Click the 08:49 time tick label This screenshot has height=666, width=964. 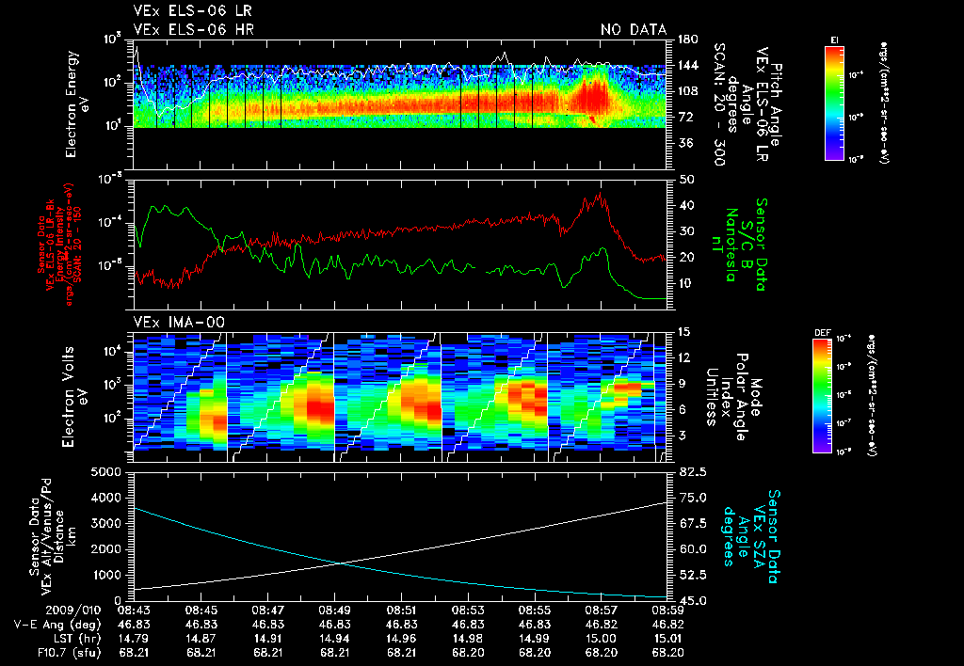pos(334,610)
